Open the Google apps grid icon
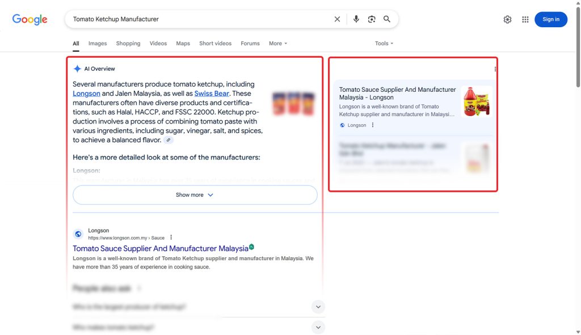The image size is (581, 335). click(x=525, y=20)
